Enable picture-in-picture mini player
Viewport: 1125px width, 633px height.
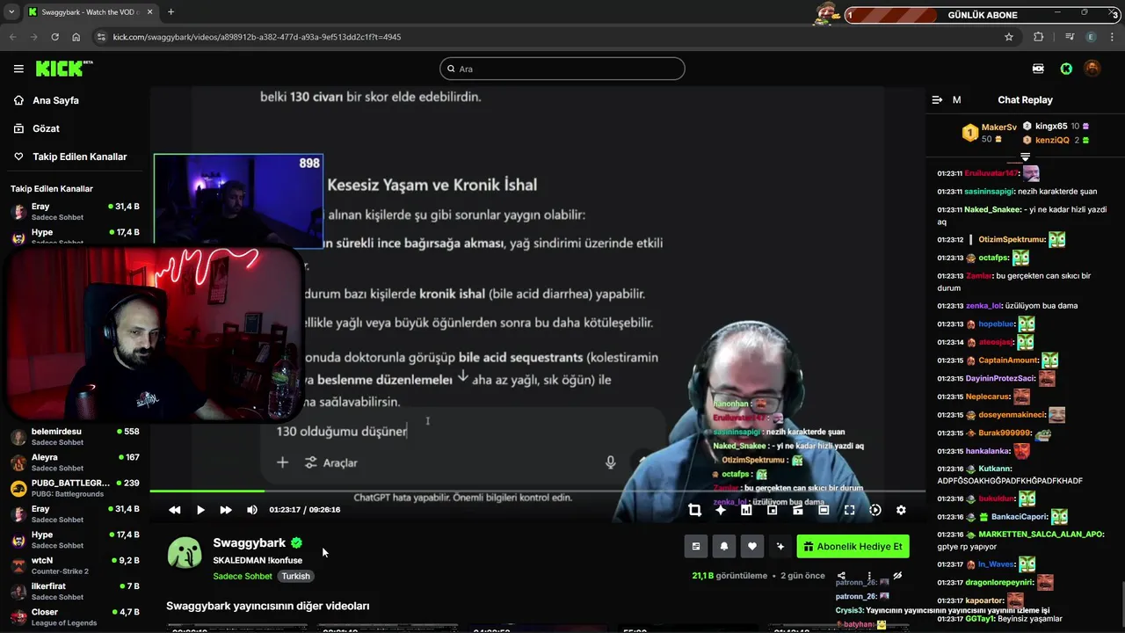[772, 510]
